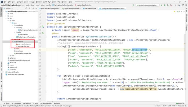
Task: Collapse the processes folder
Action: [x=12, y=42]
